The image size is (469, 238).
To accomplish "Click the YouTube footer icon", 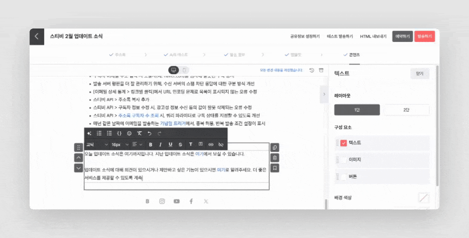I will point(177,201).
